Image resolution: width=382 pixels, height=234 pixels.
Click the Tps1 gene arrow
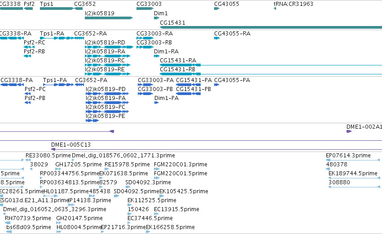[57, 9]
